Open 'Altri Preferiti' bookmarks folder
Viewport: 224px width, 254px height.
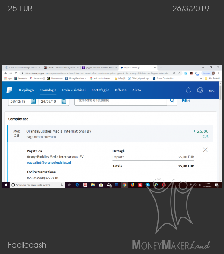tap(212, 78)
